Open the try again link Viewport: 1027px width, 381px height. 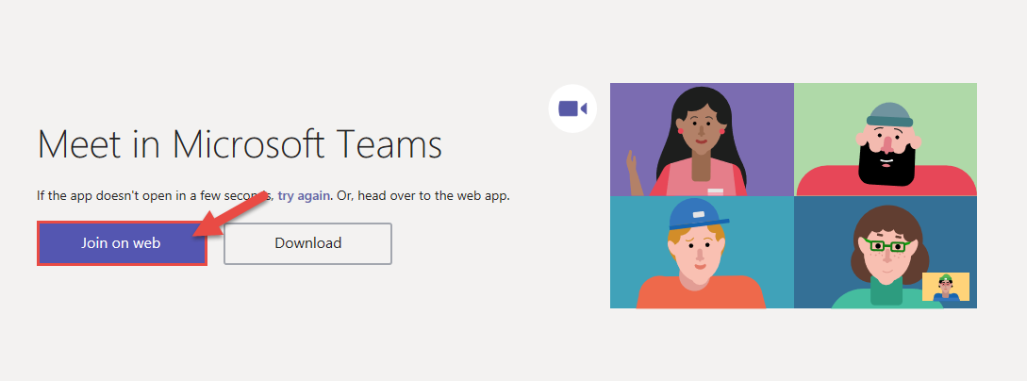coord(304,195)
